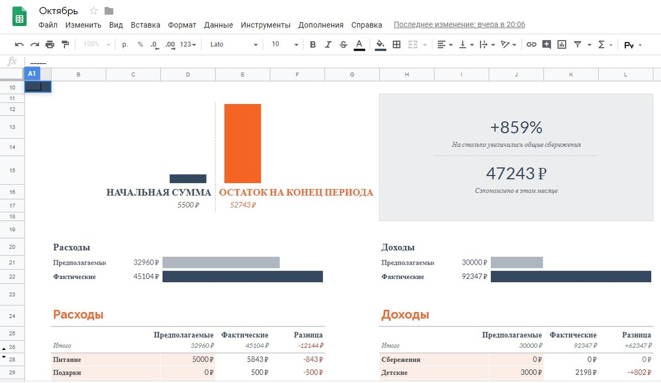Create a filter with funnel icon
The image size is (661, 383).
pyautogui.click(x=577, y=45)
